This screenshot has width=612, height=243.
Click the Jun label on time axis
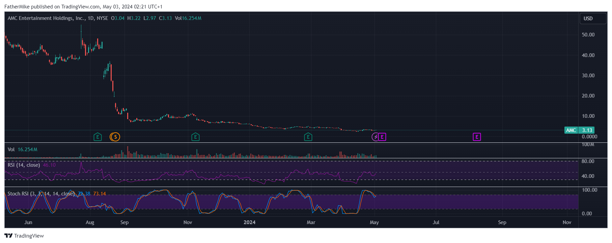pos(28,222)
